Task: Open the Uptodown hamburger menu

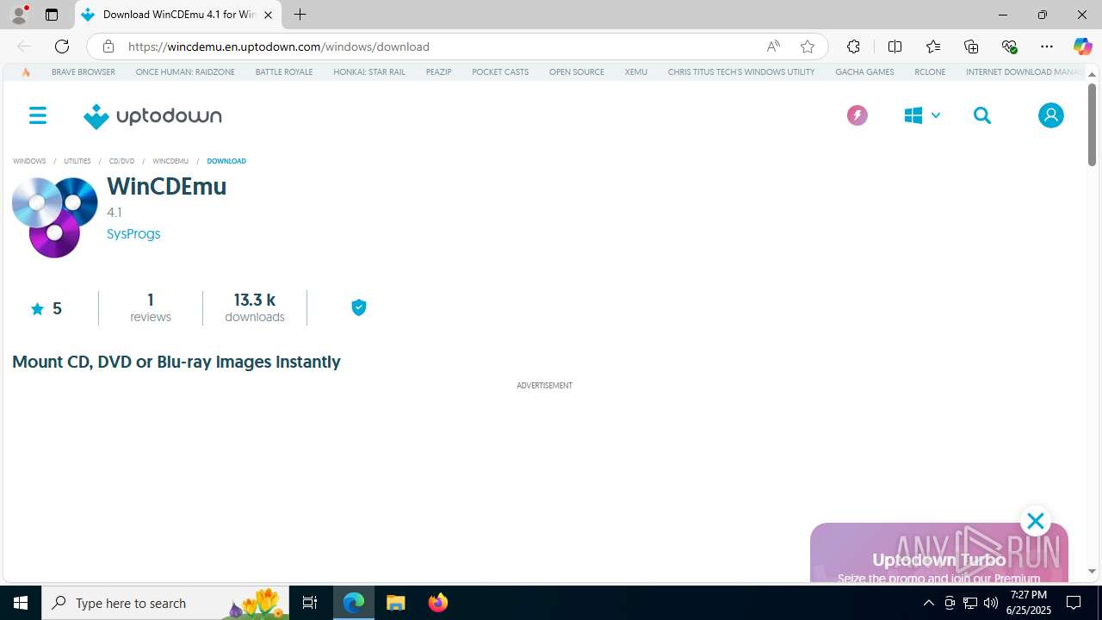Action: click(x=38, y=115)
